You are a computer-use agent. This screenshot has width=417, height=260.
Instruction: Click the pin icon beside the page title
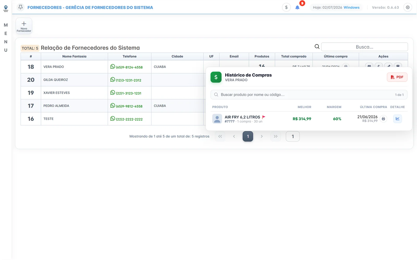coord(21,7)
